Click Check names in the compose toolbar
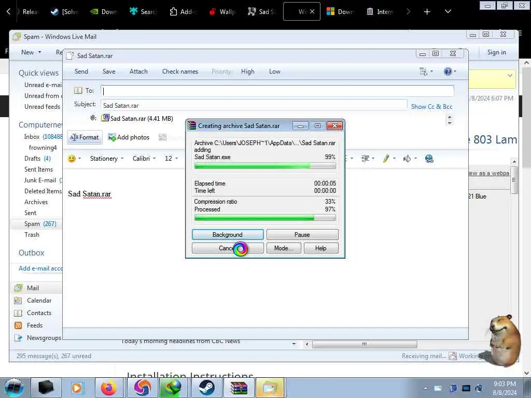Screen dimensions: 531x398 point(180,72)
